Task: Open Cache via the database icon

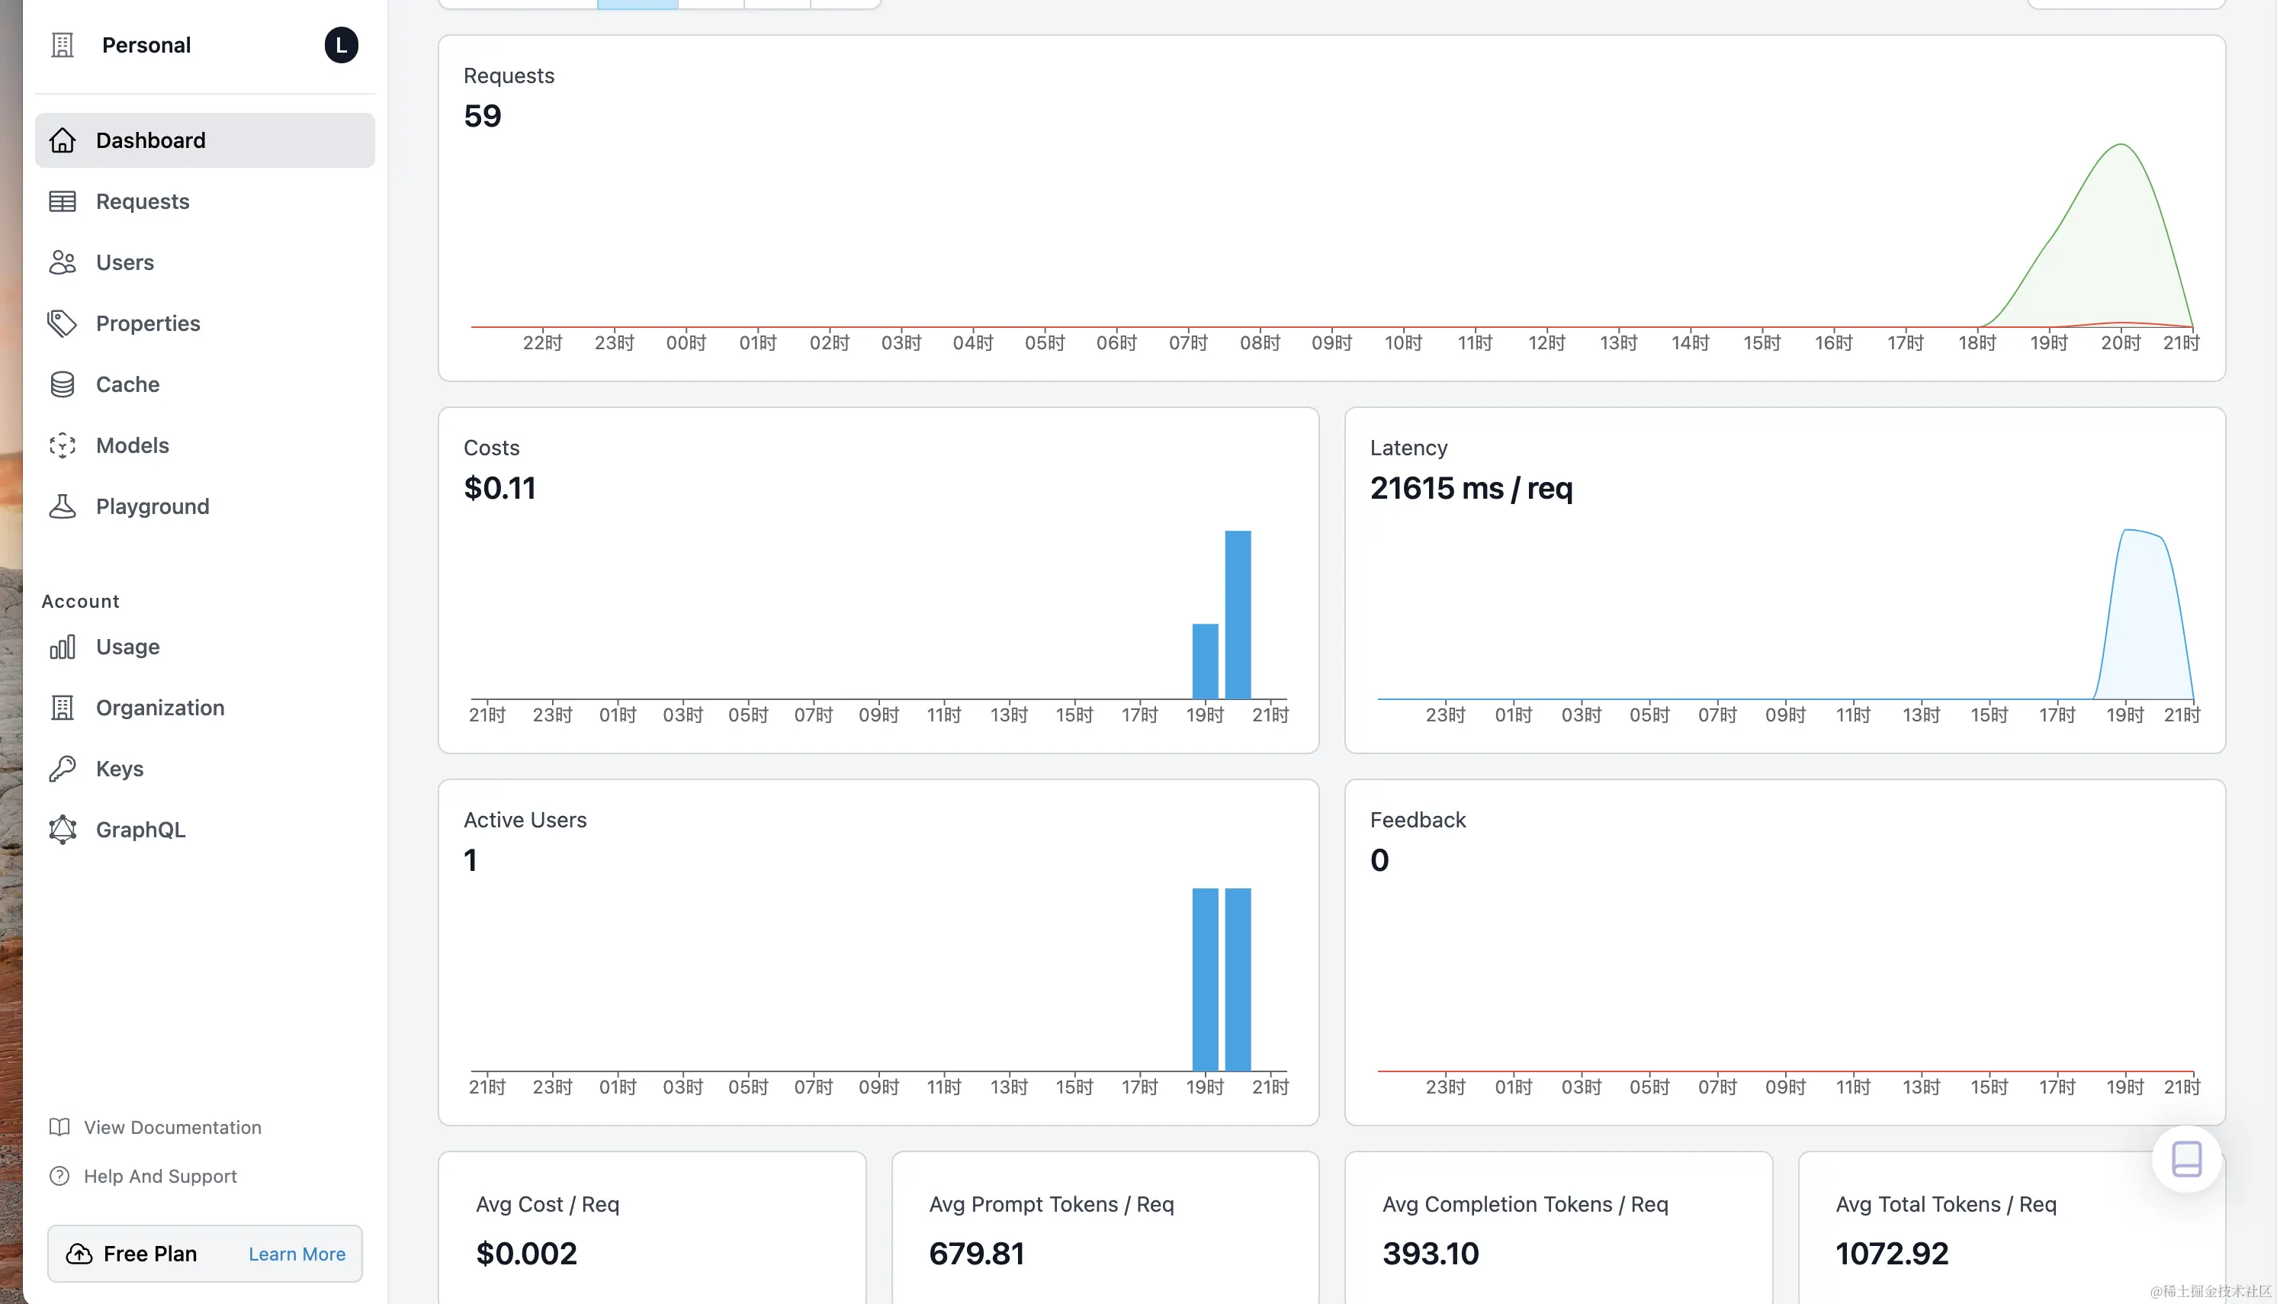Action: 62,384
